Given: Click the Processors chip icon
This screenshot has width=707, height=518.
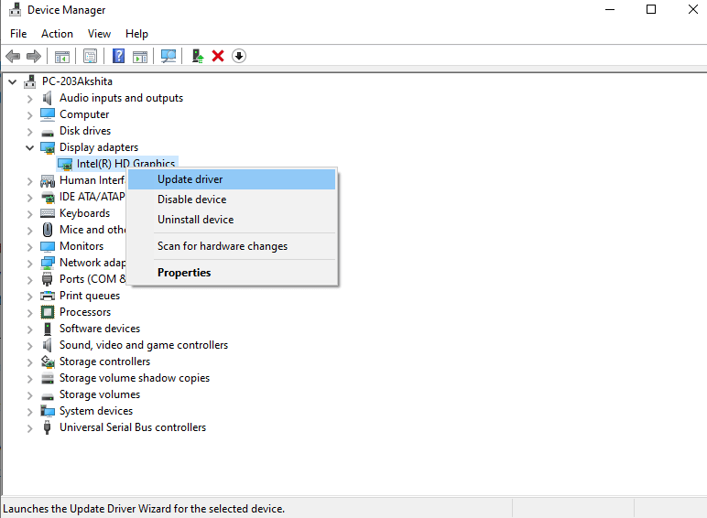Looking at the screenshot, I should point(48,312).
